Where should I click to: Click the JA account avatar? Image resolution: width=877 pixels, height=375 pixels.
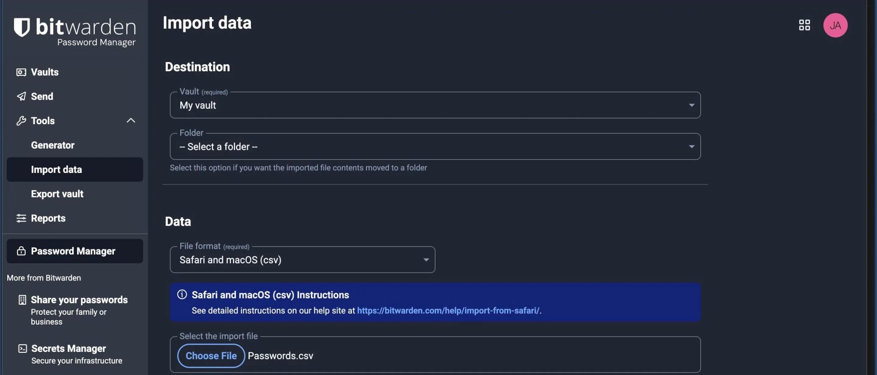pos(835,25)
